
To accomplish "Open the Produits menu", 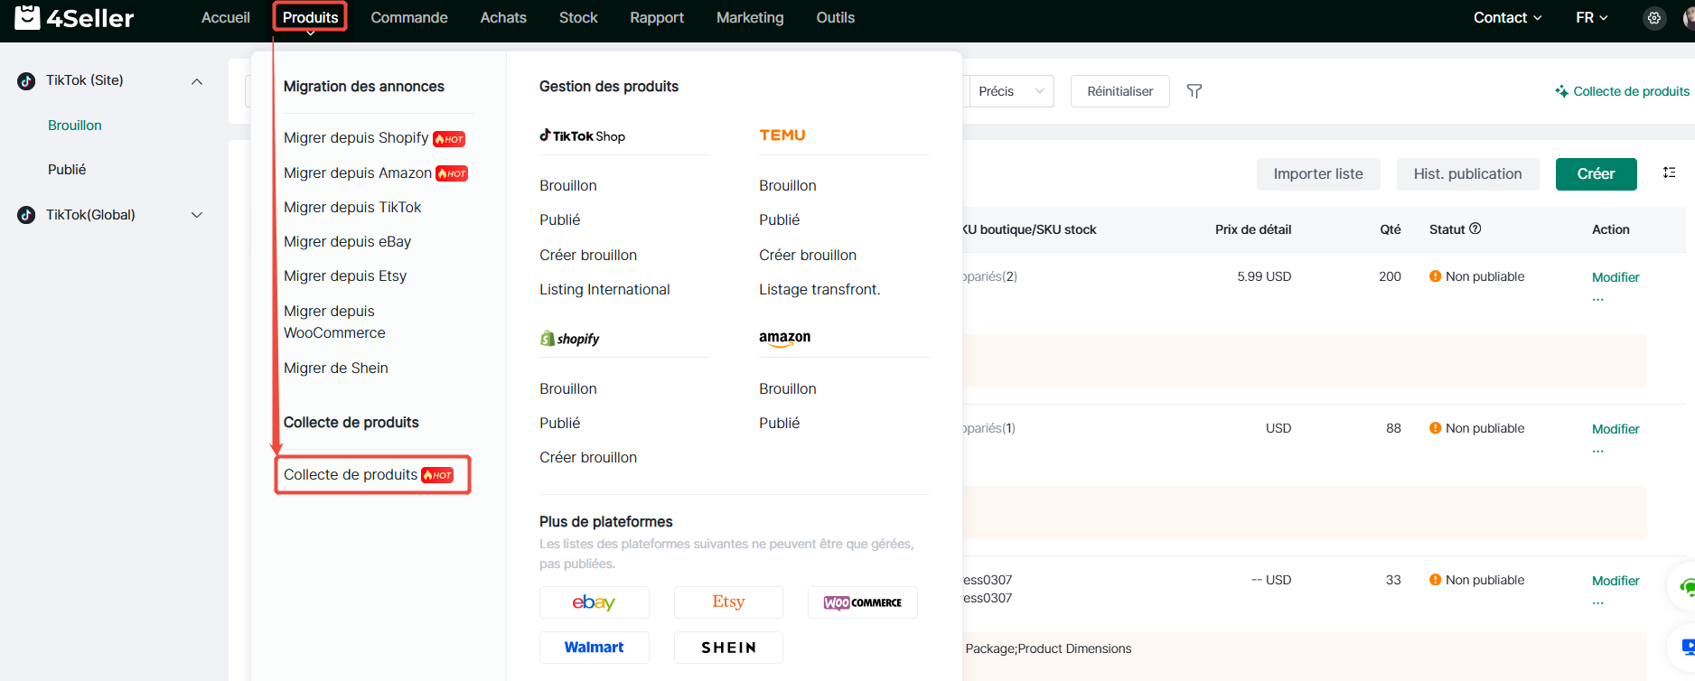I will [310, 17].
